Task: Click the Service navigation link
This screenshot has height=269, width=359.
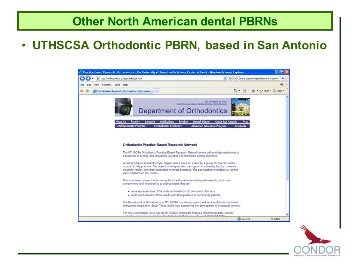Action: click(x=183, y=122)
